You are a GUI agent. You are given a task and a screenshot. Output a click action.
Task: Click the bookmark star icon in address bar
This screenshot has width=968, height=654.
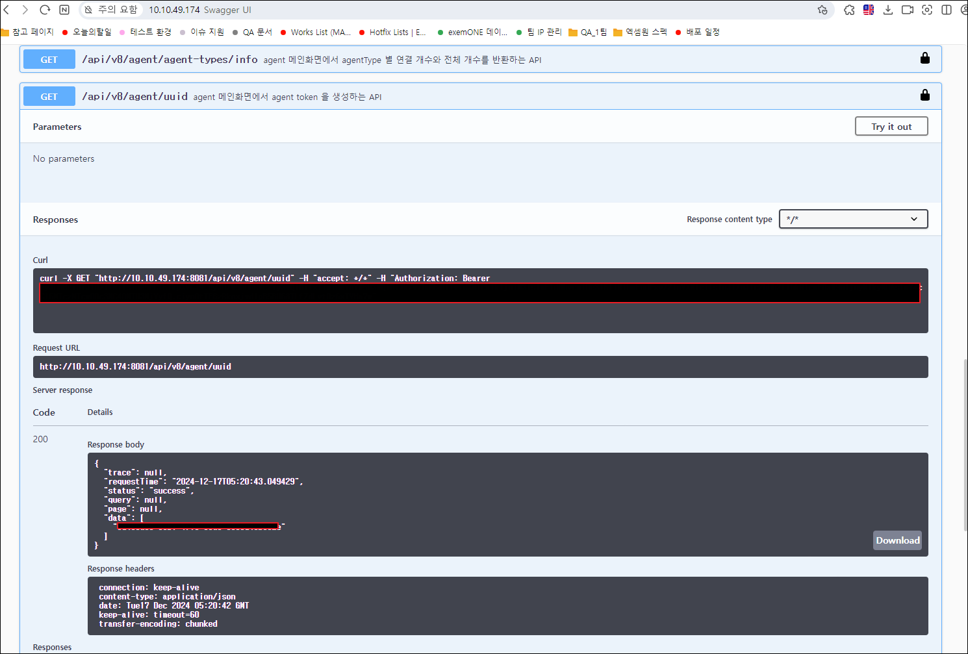pos(822,10)
